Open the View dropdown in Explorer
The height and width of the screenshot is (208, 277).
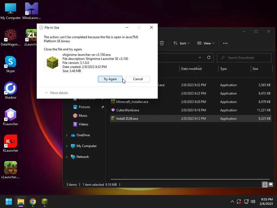click(x=206, y=43)
